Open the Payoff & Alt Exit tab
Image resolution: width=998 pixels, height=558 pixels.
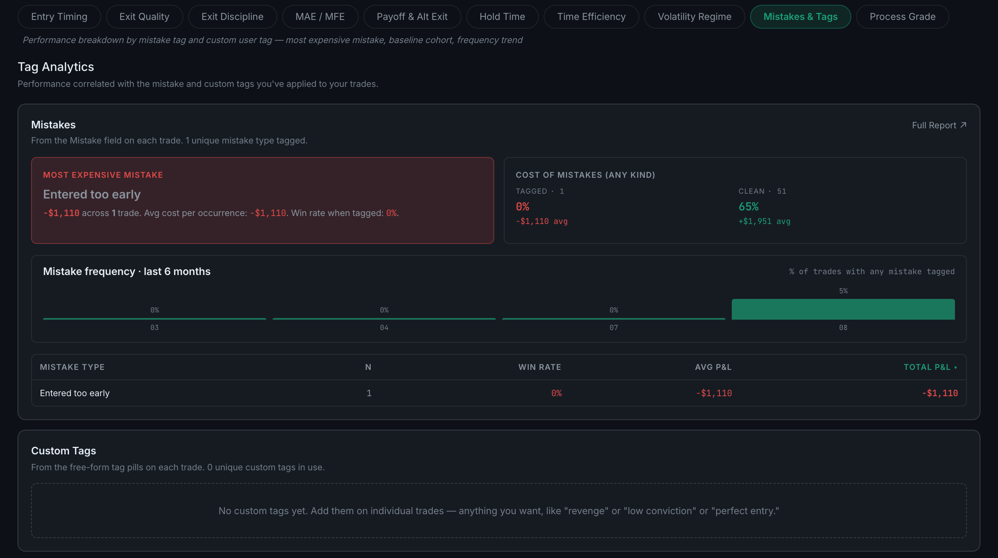412,17
